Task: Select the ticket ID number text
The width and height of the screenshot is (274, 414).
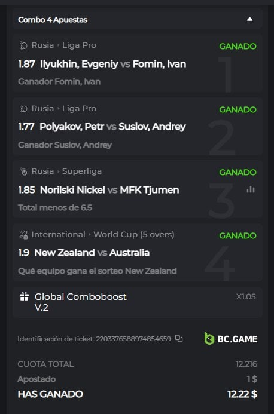Action: [133, 339]
